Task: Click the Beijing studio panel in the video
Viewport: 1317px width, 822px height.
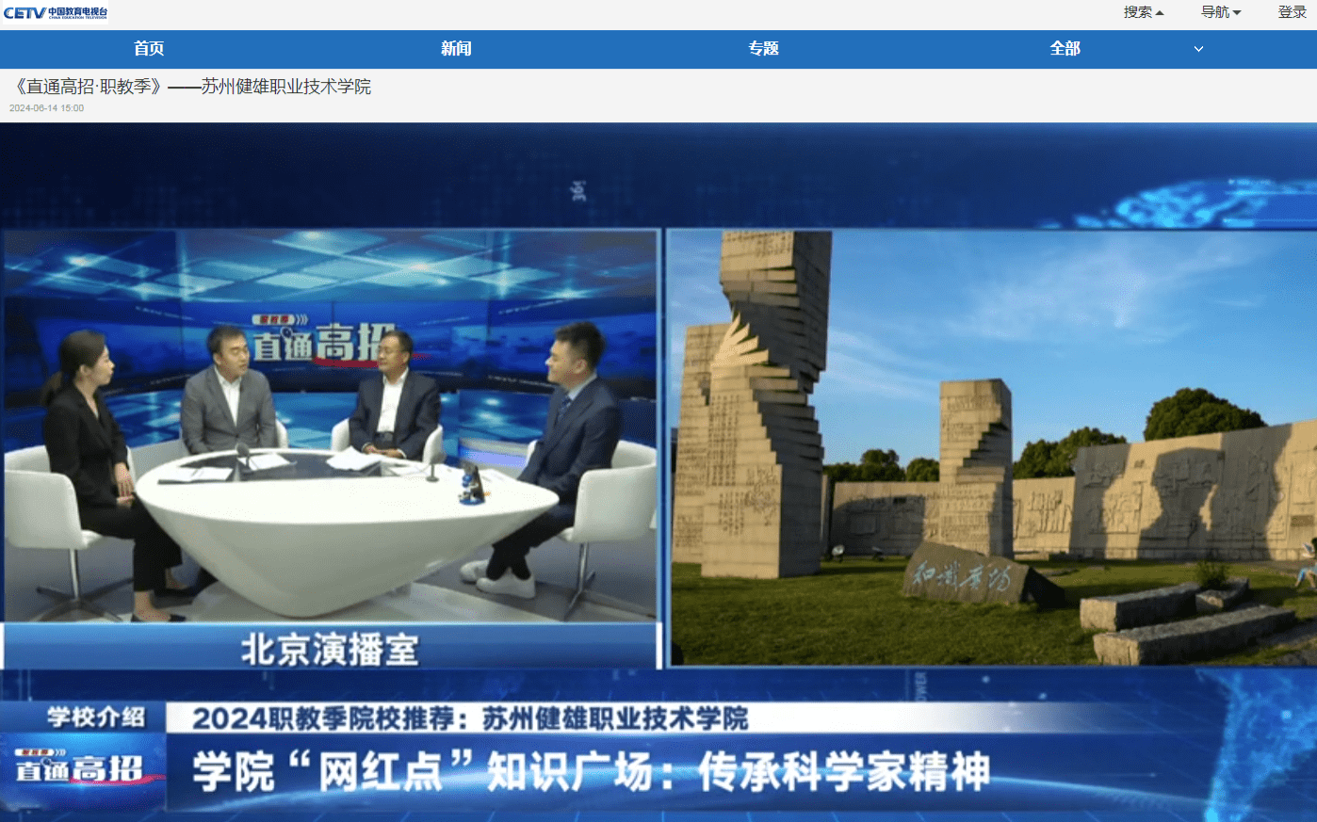Action: [330, 424]
